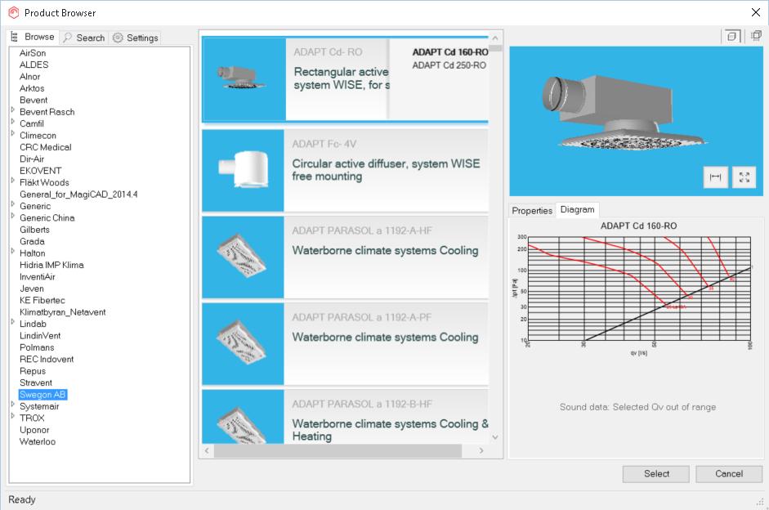
Task: Select REC Indovent manufacturer
Action: pos(47,359)
